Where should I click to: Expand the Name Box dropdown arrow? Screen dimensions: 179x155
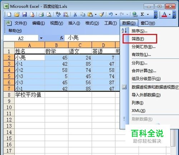coord(41,38)
